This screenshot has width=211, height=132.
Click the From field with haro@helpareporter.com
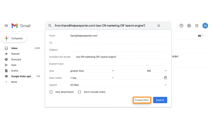(x=118, y=36)
